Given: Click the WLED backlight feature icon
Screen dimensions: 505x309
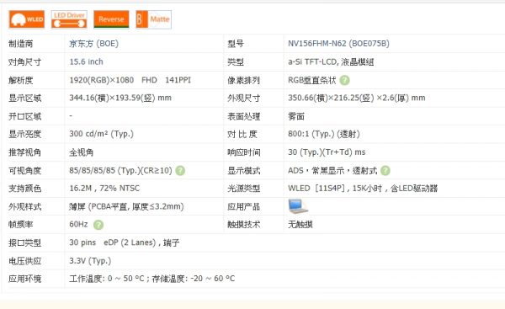Looking at the screenshot, I should 26,19.
